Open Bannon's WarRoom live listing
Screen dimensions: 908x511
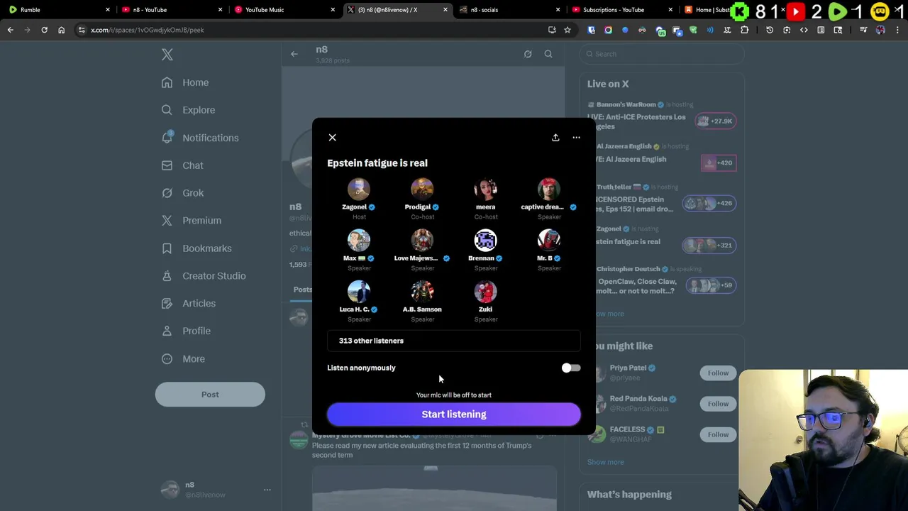click(x=662, y=117)
